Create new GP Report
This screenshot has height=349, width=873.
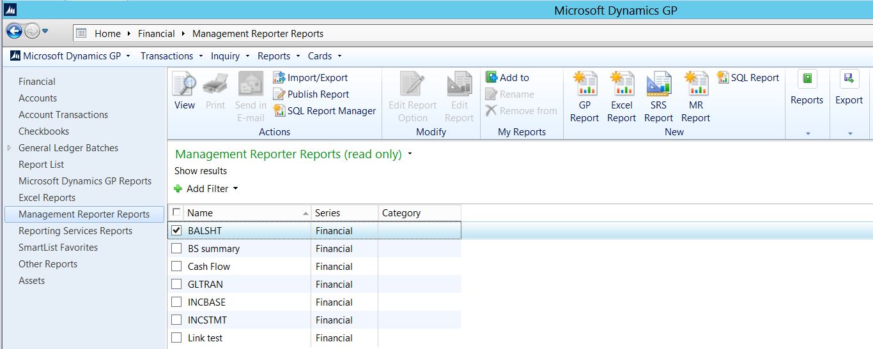585,97
